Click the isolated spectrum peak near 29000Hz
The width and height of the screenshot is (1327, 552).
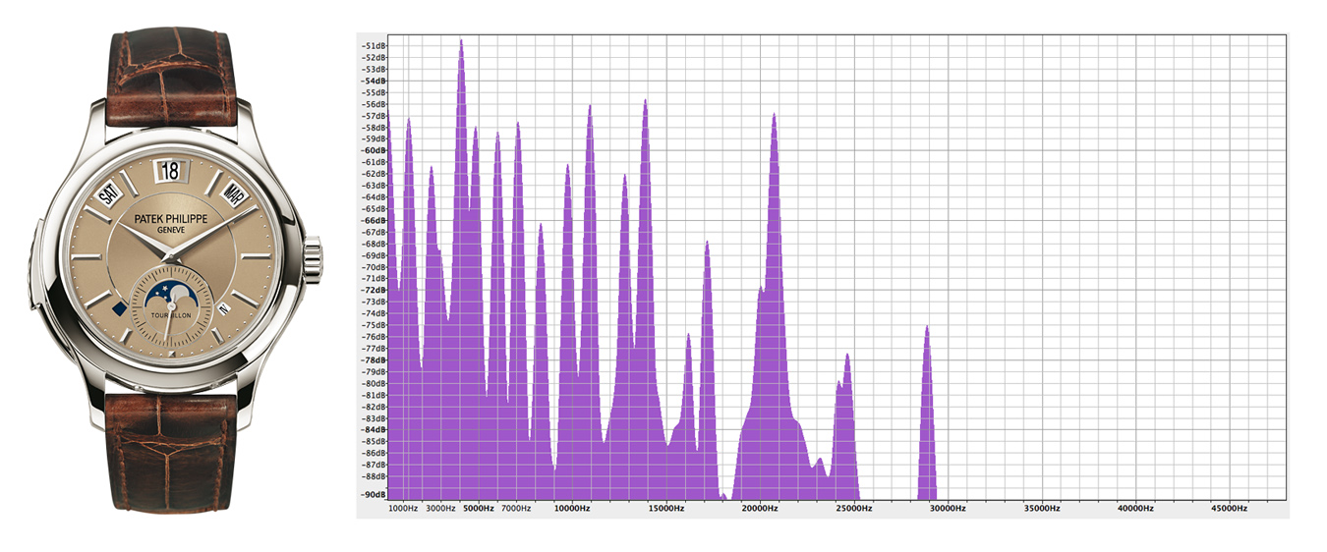pyautogui.click(x=927, y=414)
